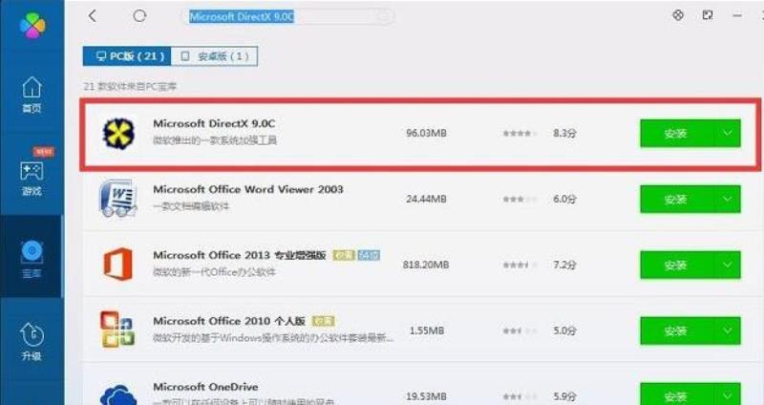Image resolution: width=764 pixels, height=405 pixels.
Task: Click the star rating of DirectX 9.0C
Action: [x=520, y=133]
